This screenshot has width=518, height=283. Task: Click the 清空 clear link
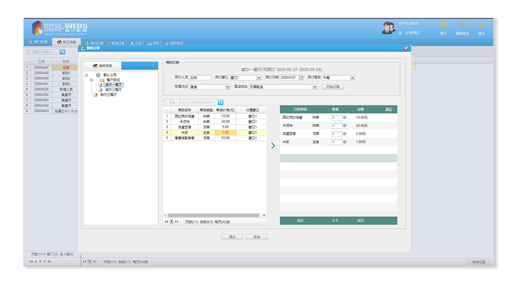click(x=388, y=109)
